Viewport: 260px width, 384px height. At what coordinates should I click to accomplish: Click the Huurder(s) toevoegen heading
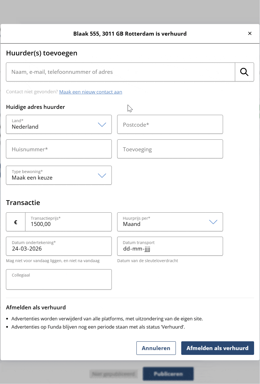tap(42, 53)
